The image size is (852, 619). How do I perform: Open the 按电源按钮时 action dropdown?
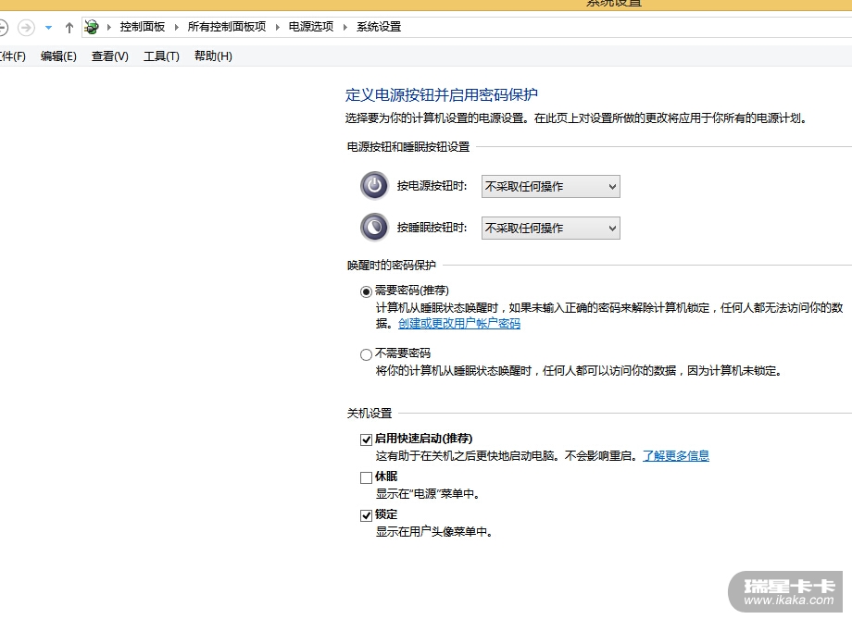point(550,186)
